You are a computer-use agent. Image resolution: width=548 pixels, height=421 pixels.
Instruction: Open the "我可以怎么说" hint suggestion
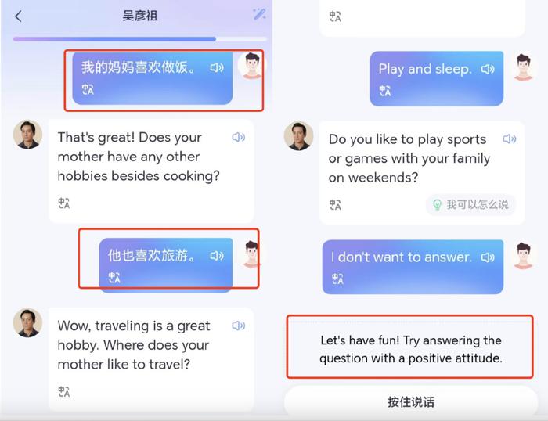(x=470, y=204)
